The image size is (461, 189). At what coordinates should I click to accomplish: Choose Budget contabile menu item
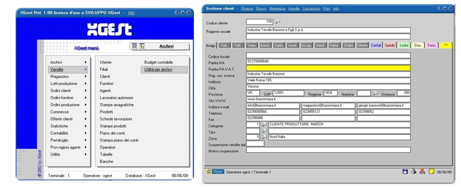(158, 62)
